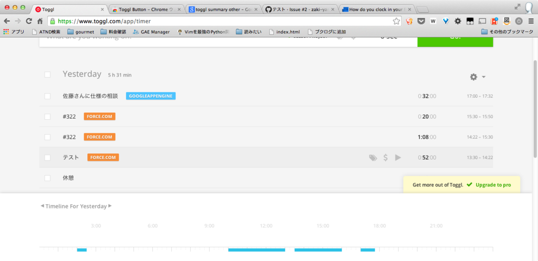Select all Yesterday entries checkbox

pos(47,75)
